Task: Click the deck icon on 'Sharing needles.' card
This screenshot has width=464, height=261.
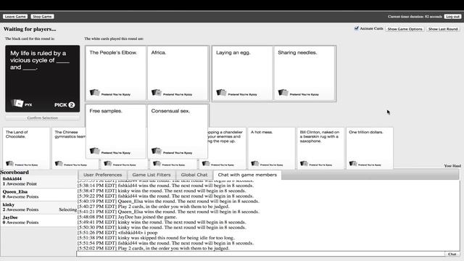Action: (x=283, y=93)
